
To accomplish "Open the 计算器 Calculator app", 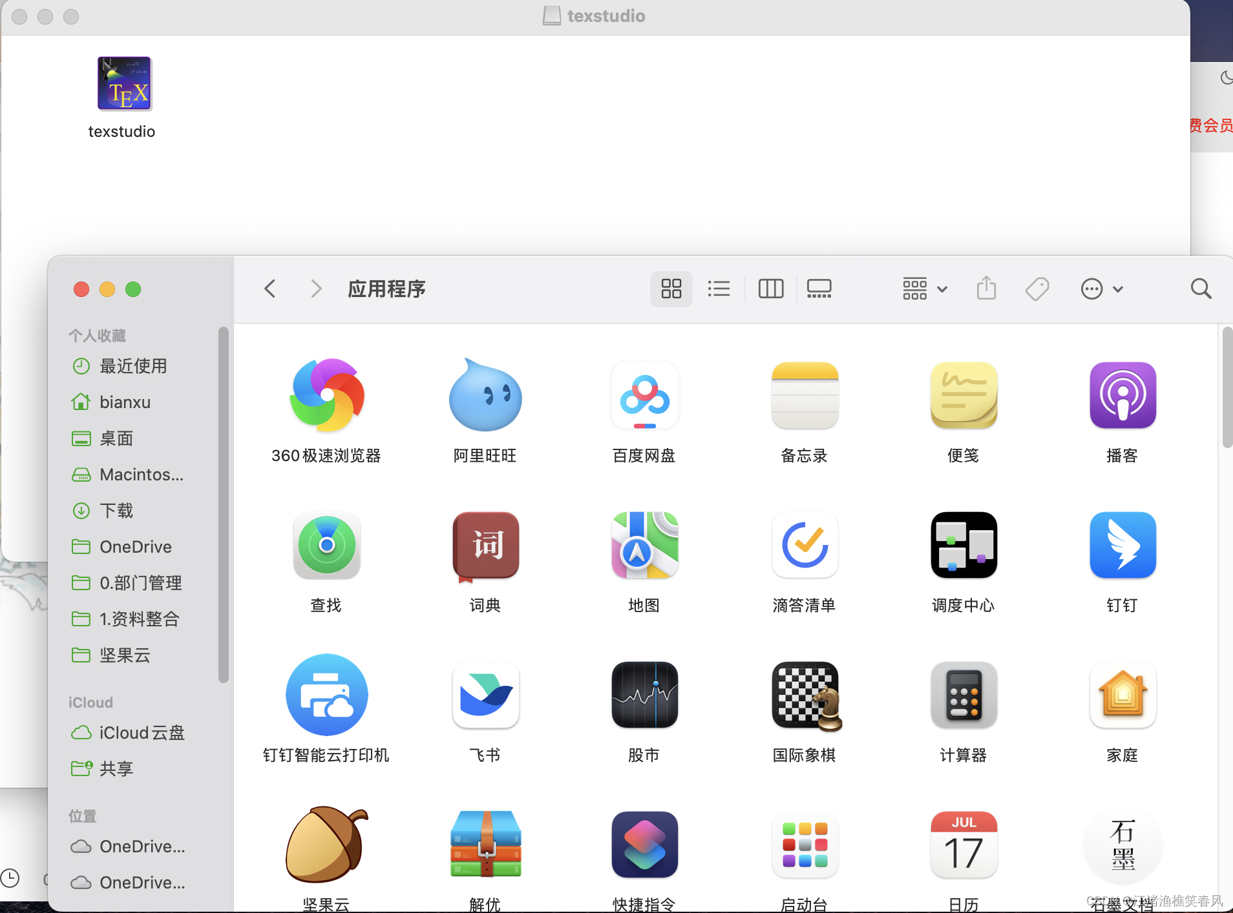I will coord(964,695).
